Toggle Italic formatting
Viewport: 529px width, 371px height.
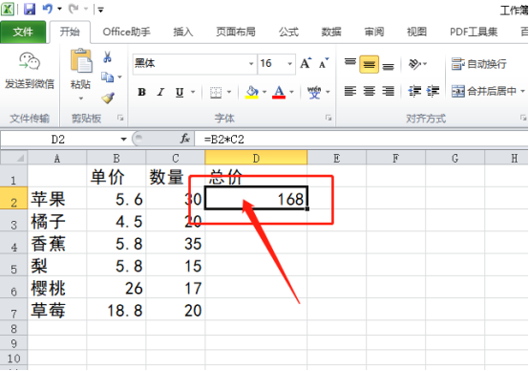pyautogui.click(x=161, y=92)
